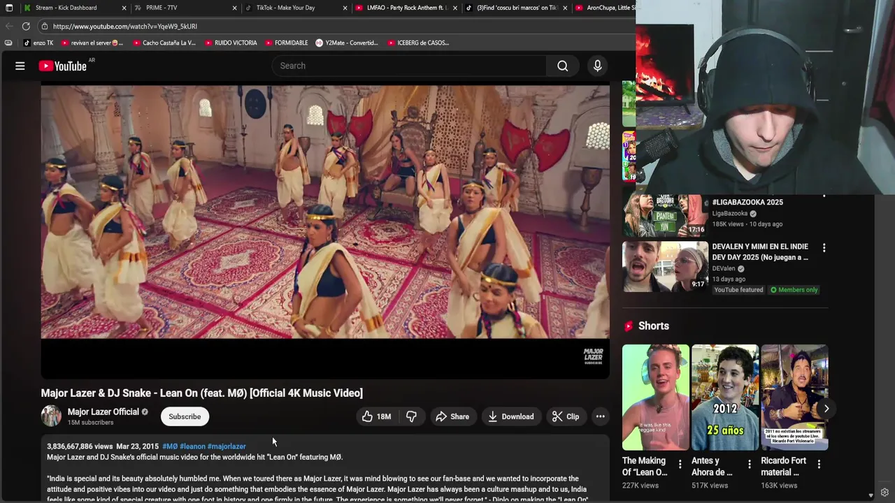Open ICEBERG de CASOS bookmark
895x503 pixels.
418,43
